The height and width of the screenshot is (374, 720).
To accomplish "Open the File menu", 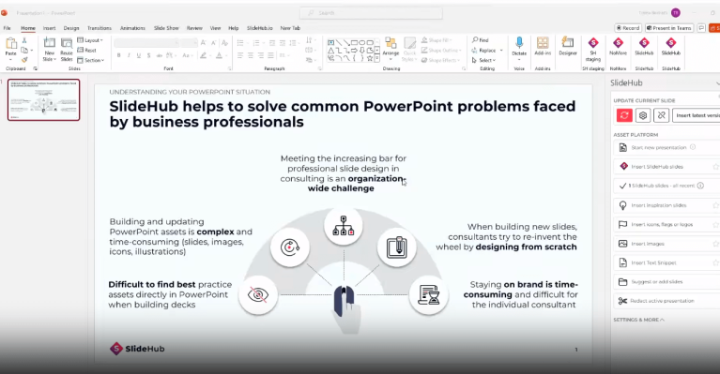I will 8,28.
